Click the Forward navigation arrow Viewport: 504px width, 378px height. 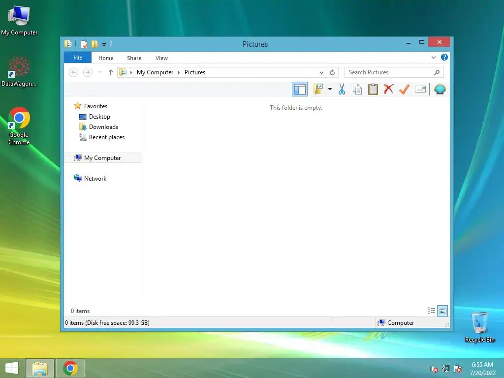coord(88,72)
